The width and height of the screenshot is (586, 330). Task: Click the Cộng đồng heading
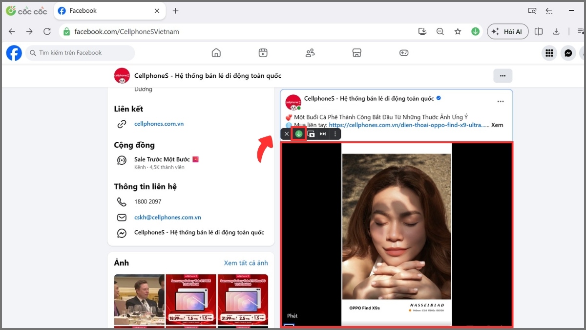point(134,145)
